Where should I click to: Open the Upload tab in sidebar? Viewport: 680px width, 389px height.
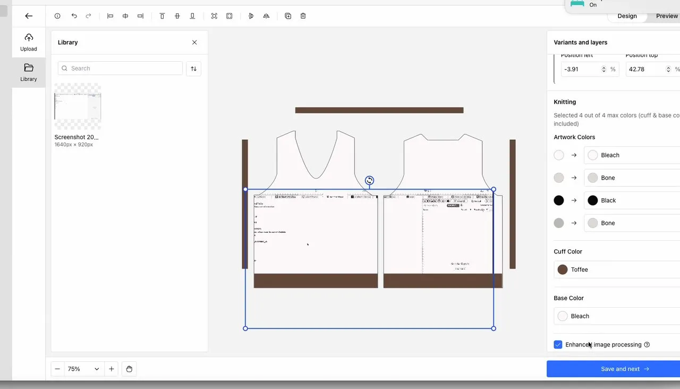[29, 42]
